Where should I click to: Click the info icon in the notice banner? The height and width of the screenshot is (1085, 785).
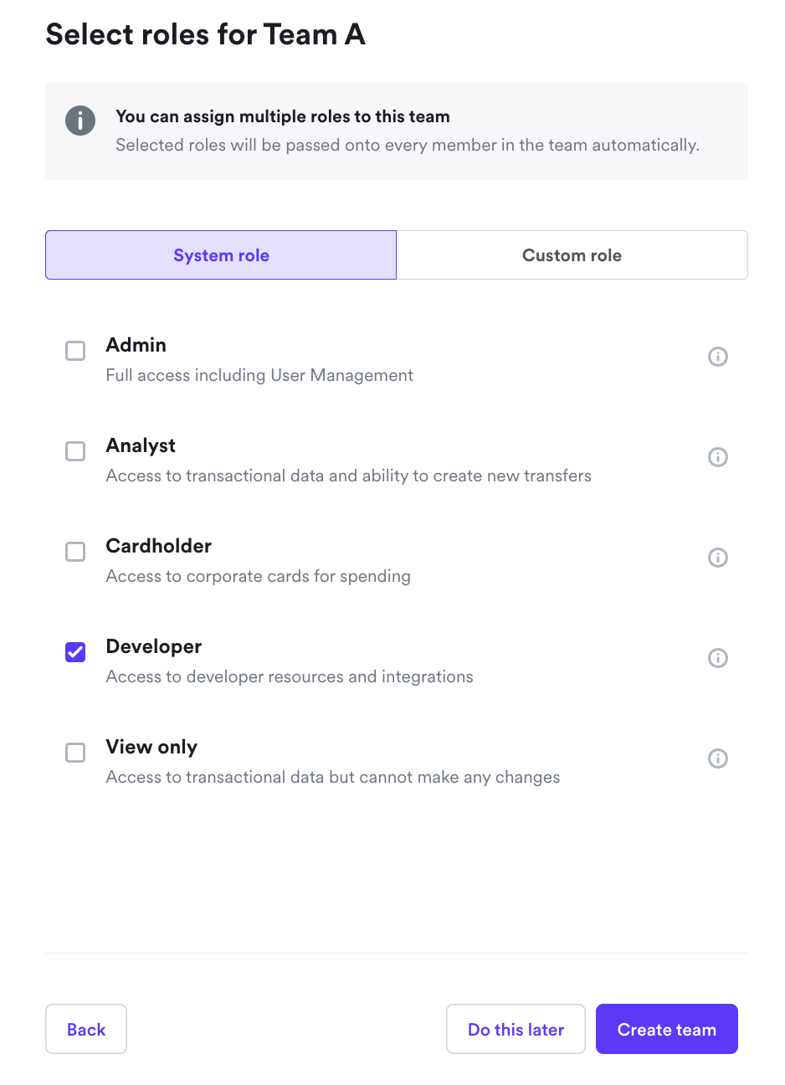(80, 121)
